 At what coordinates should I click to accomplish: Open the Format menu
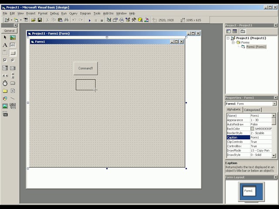(x=43, y=13)
